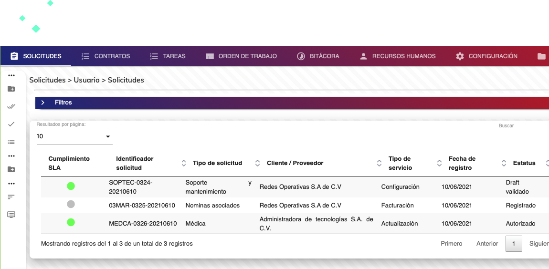Switch to the Contratos tab
549x269 pixels.
click(x=106, y=56)
